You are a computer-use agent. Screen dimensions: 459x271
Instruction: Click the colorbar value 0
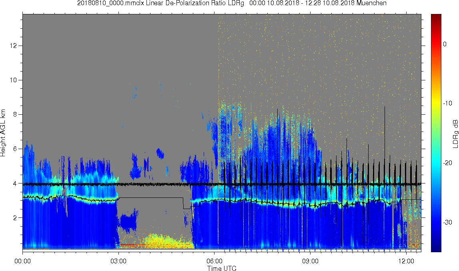pyautogui.click(x=445, y=44)
